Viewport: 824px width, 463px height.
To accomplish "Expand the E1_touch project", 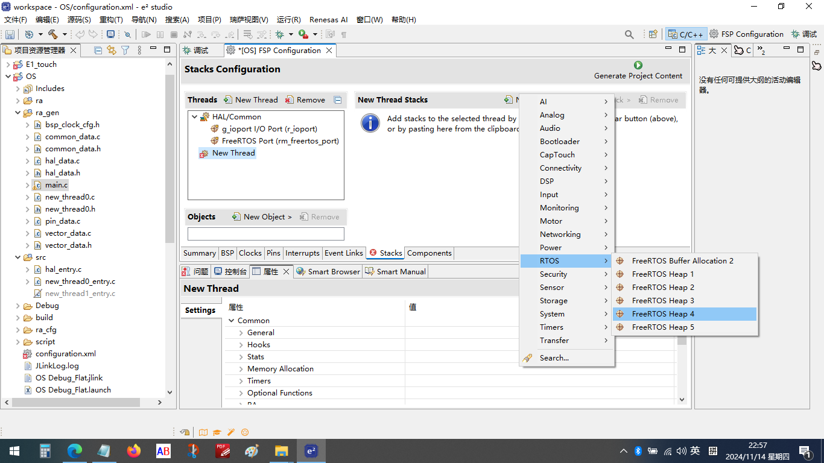I will (8, 65).
